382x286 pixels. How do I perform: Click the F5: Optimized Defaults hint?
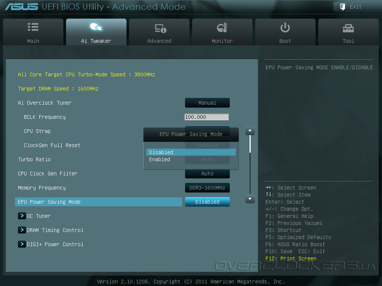[298, 237]
